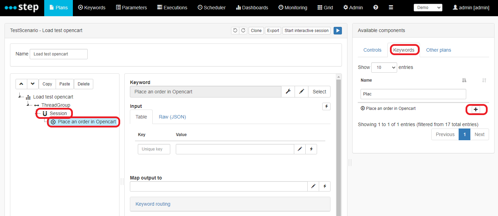The image size is (498, 216).
Task: Expand the Keyword routing section
Action: coord(153,204)
